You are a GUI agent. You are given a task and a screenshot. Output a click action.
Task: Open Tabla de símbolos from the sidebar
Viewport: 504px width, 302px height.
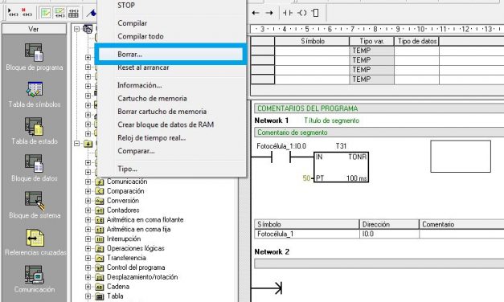coord(34,94)
